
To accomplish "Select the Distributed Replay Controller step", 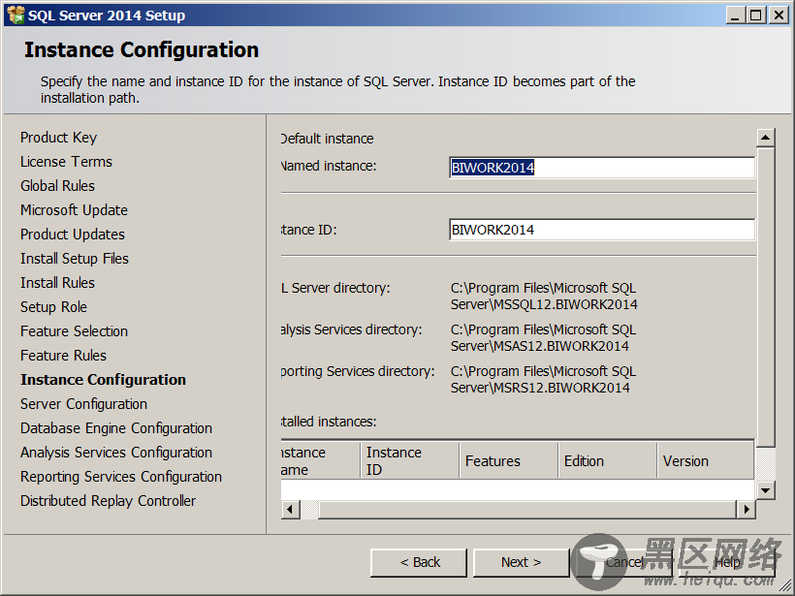I will [x=108, y=501].
